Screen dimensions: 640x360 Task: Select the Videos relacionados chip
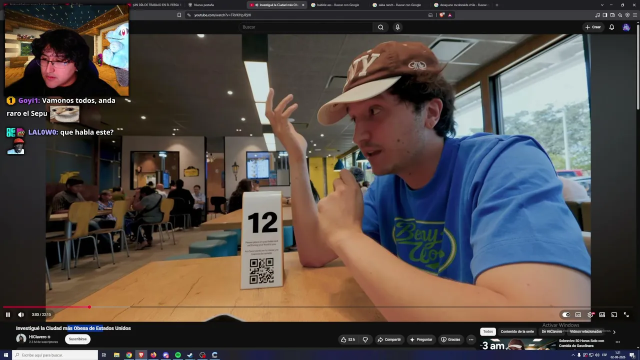[x=585, y=331]
